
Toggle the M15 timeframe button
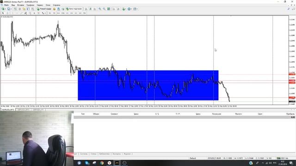[59, 13]
